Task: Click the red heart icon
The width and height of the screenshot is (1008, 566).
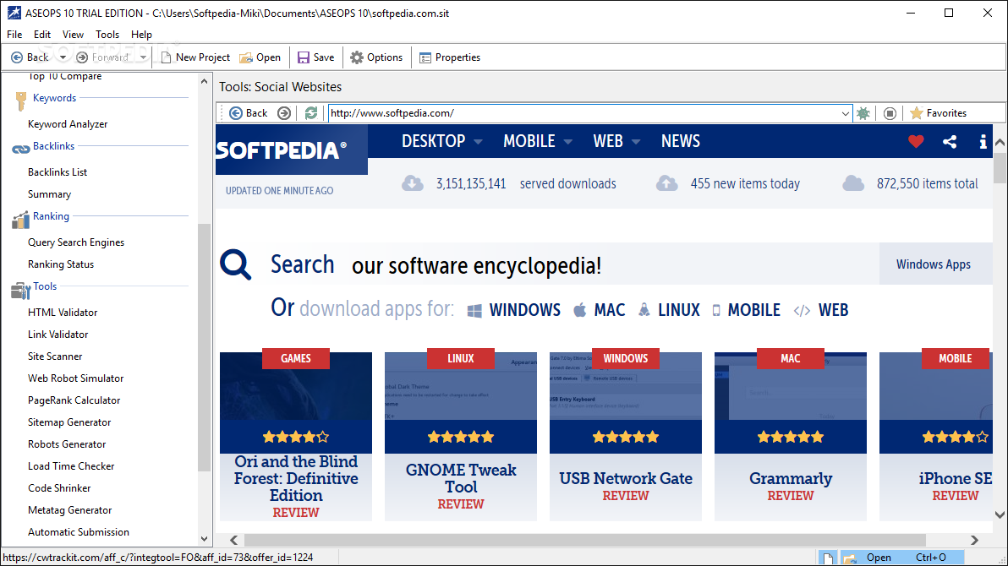Action: (916, 141)
